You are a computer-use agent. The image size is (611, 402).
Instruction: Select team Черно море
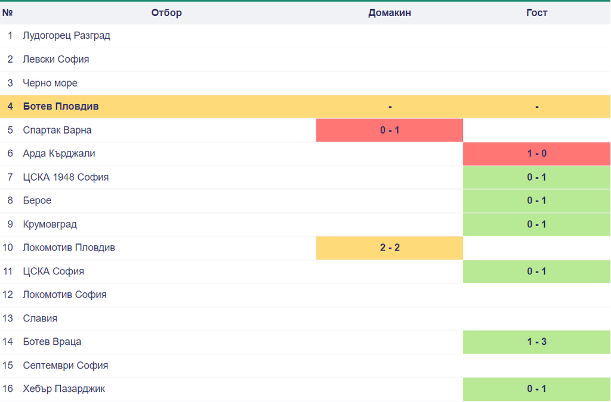pyautogui.click(x=50, y=83)
